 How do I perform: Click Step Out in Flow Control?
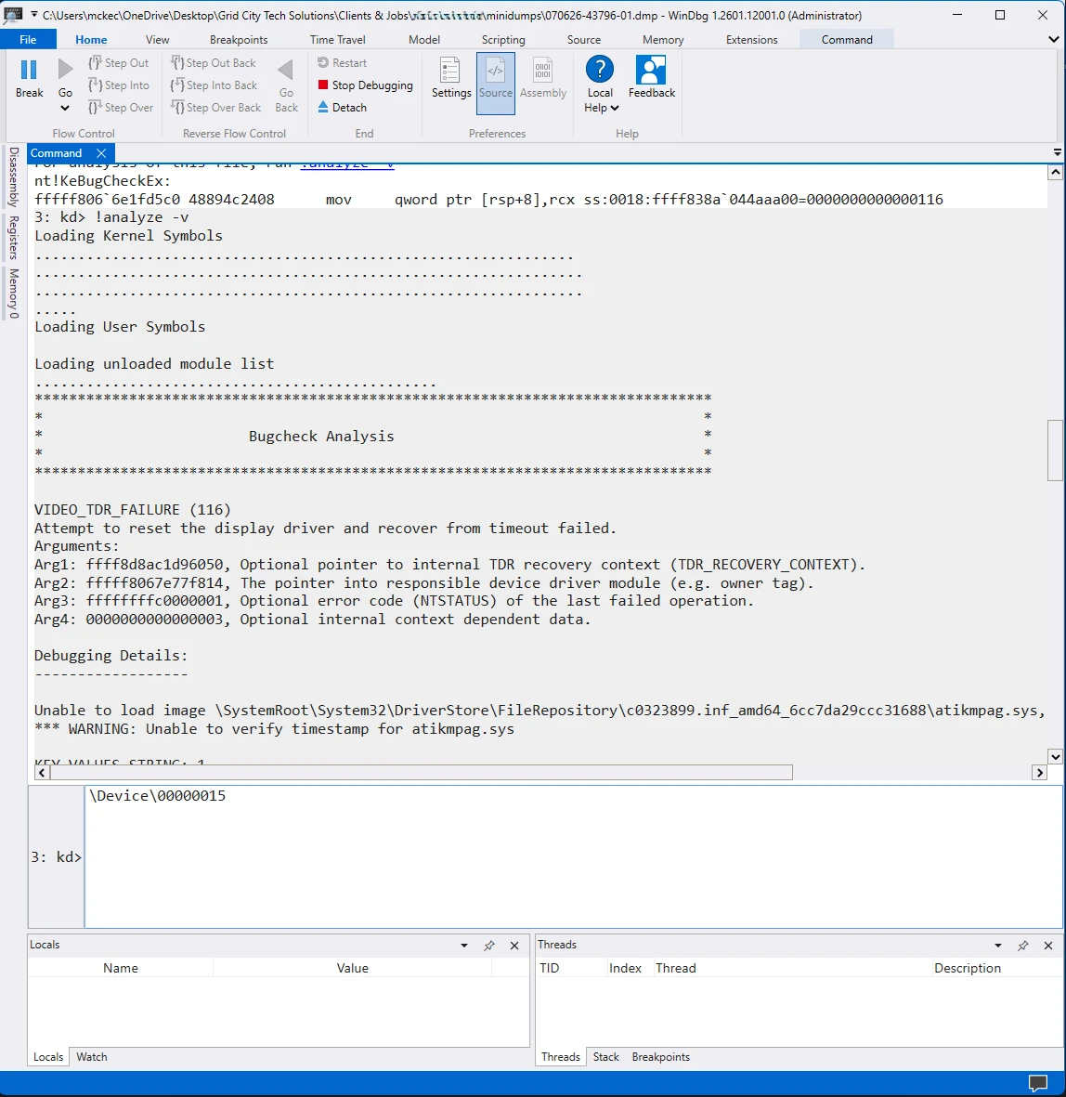(118, 63)
